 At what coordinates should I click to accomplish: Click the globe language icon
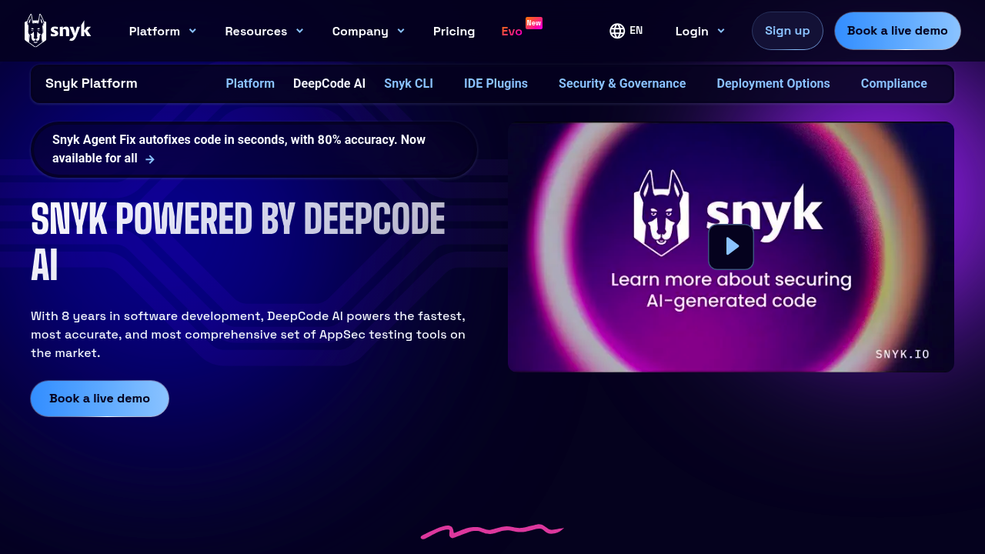point(617,31)
